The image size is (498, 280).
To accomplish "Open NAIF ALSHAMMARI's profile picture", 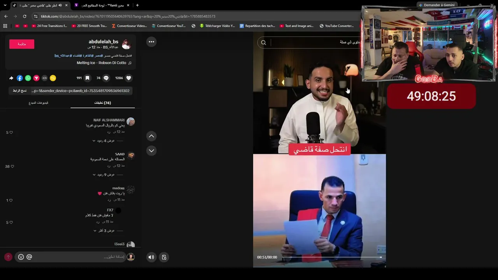I will 131,122.
